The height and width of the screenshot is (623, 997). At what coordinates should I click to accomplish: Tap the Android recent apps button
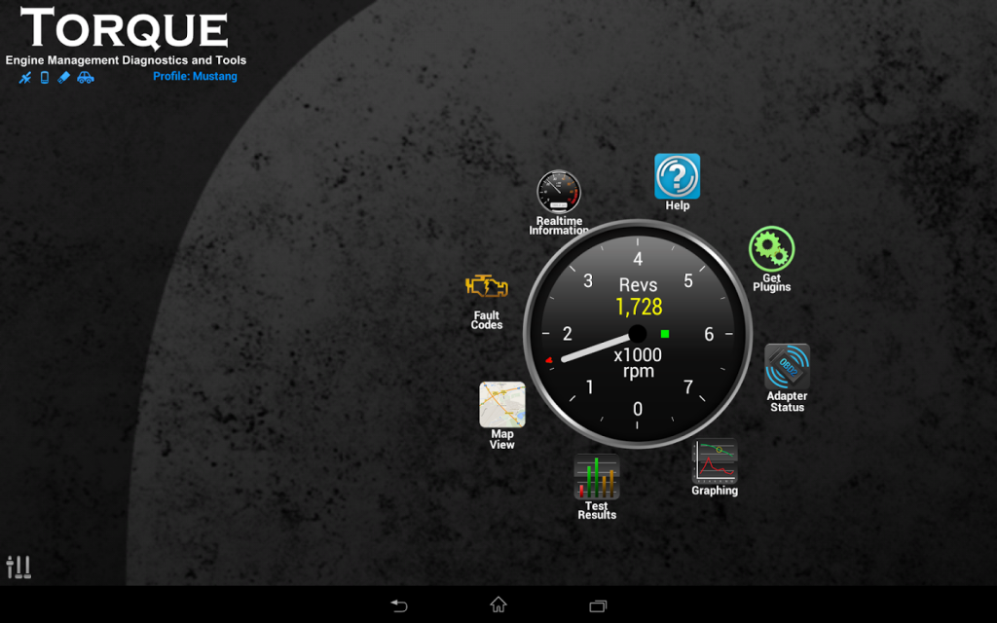pyautogui.click(x=598, y=605)
